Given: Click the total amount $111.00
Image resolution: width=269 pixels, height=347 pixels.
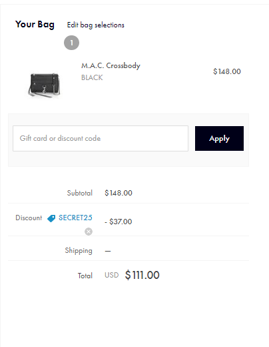Looking at the screenshot, I should (x=142, y=275).
